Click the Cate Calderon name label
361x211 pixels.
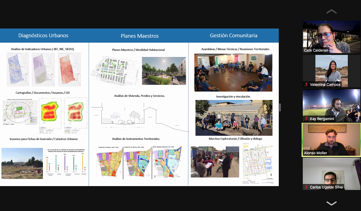pyautogui.click(x=316, y=50)
